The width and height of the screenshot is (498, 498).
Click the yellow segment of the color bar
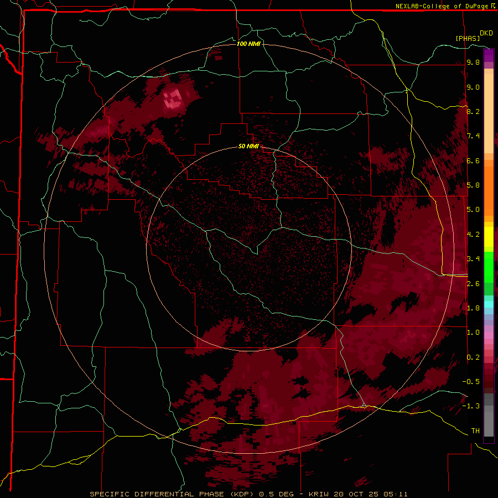click(x=489, y=237)
